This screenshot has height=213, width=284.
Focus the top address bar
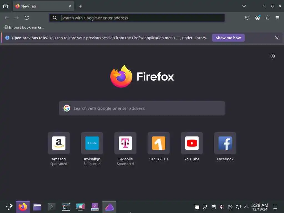[x=137, y=18]
